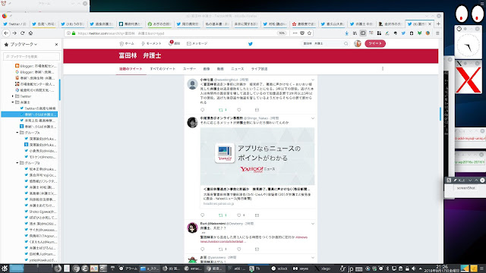Open the Twitterの高度な検索 bookmark
486x273 pixels.
tap(38, 108)
